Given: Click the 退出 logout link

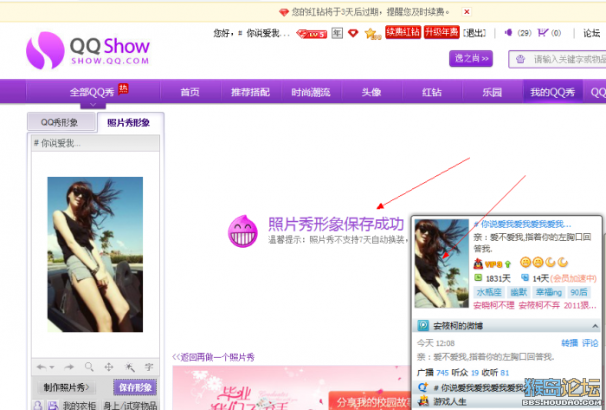Looking at the screenshot, I should click(474, 33).
